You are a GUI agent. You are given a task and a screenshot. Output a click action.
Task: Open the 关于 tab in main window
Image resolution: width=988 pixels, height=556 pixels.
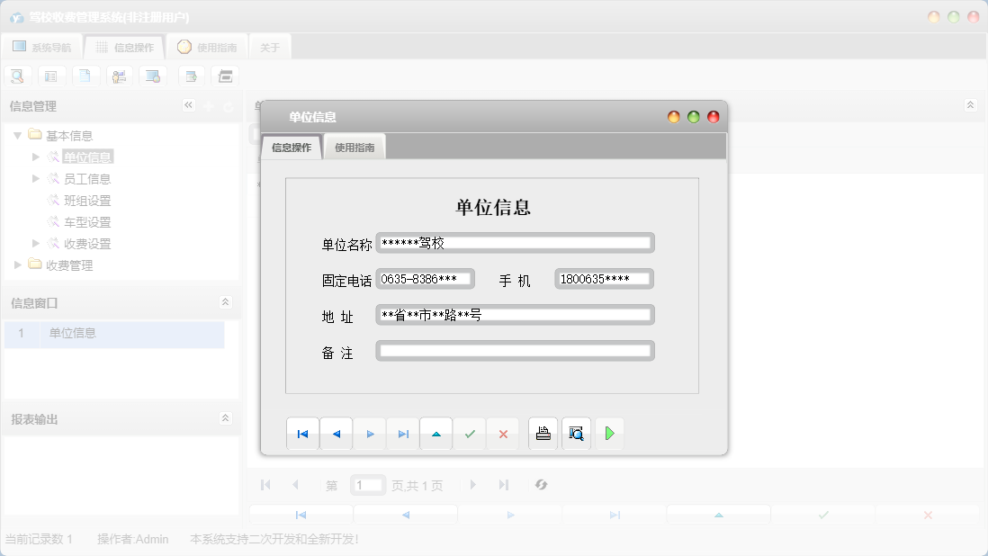coord(270,48)
